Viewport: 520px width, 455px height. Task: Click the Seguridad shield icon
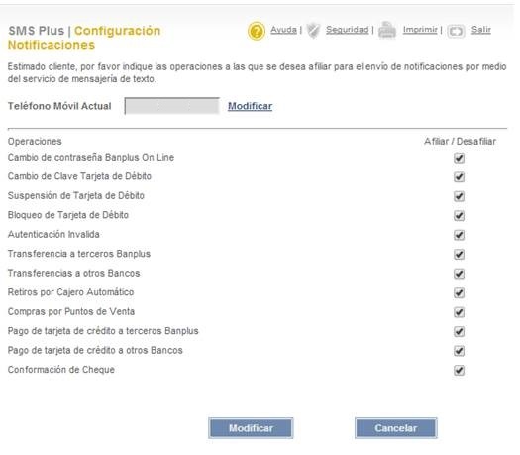[313, 31]
